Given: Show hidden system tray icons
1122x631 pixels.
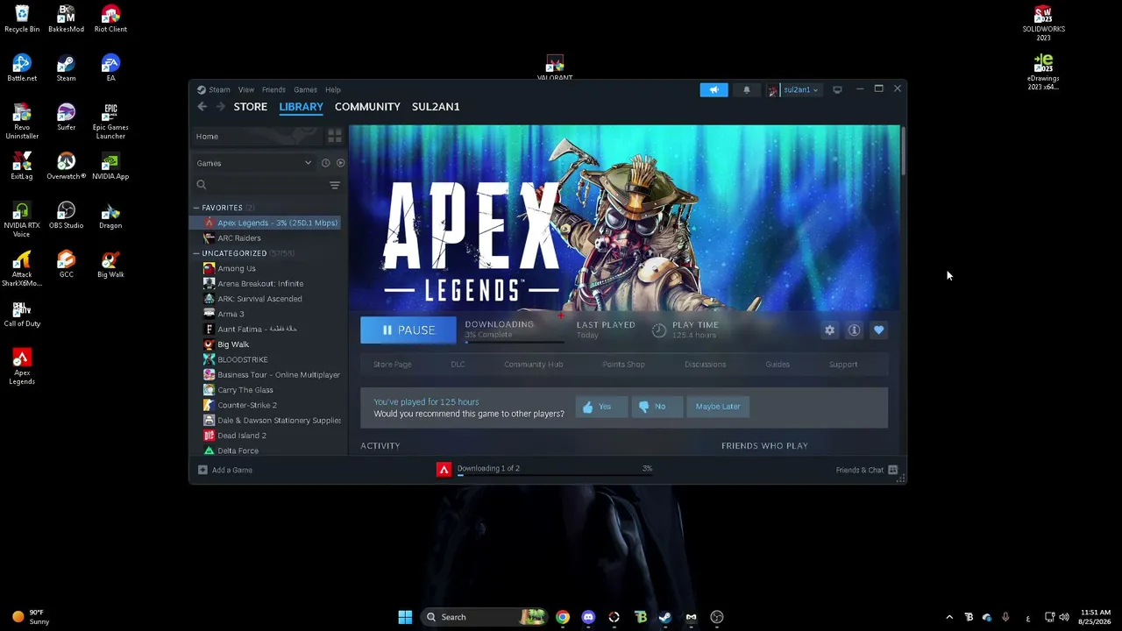Looking at the screenshot, I should point(949,617).
